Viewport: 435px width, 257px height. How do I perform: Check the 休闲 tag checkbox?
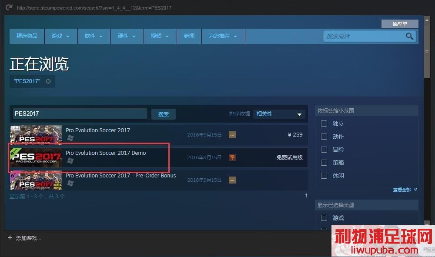[324, 176]
